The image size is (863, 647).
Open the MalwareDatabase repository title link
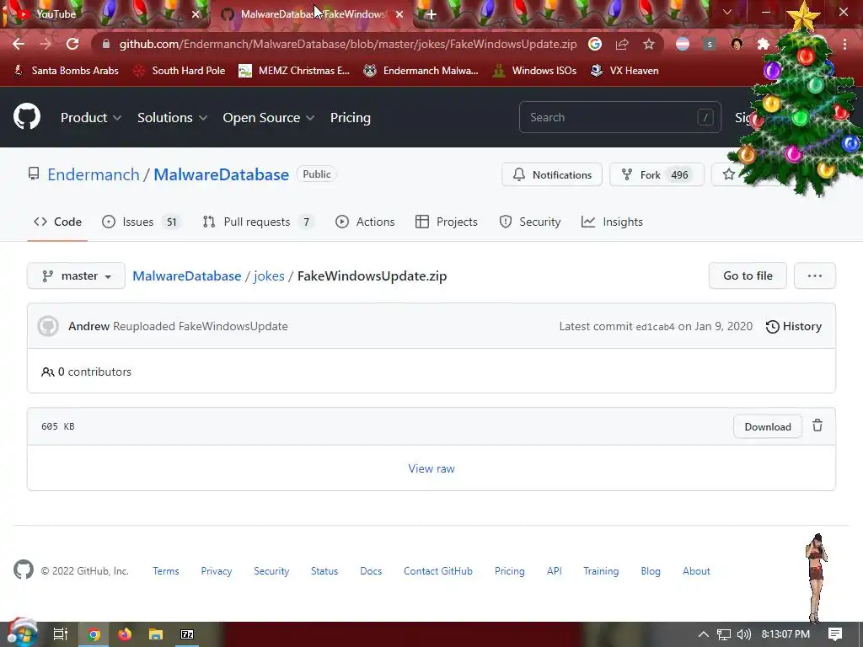pos(222,174)
